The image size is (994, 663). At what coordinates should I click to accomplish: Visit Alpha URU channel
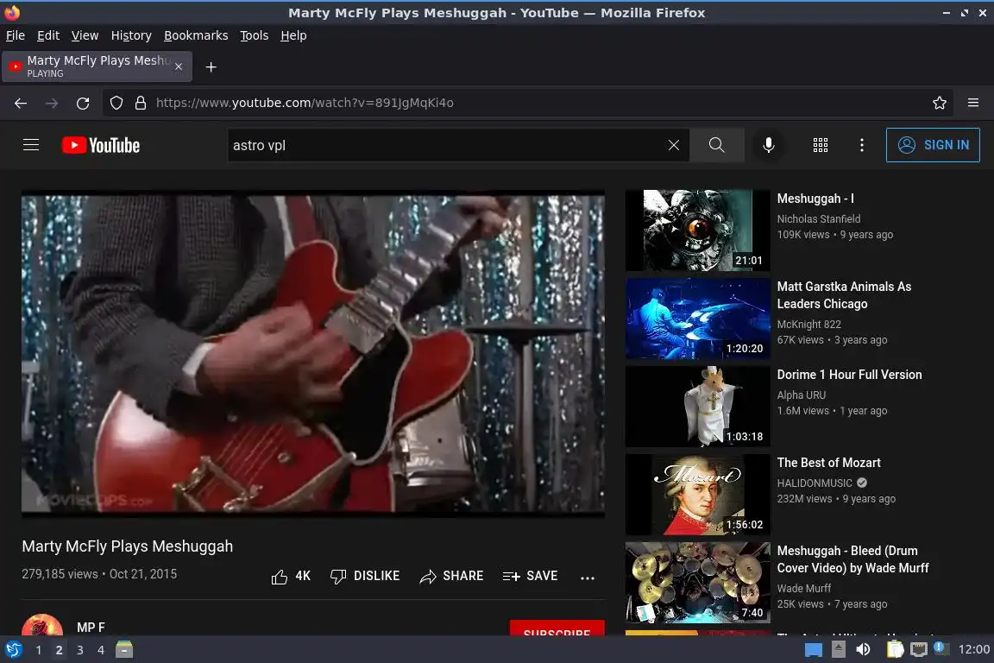[802, 395]
